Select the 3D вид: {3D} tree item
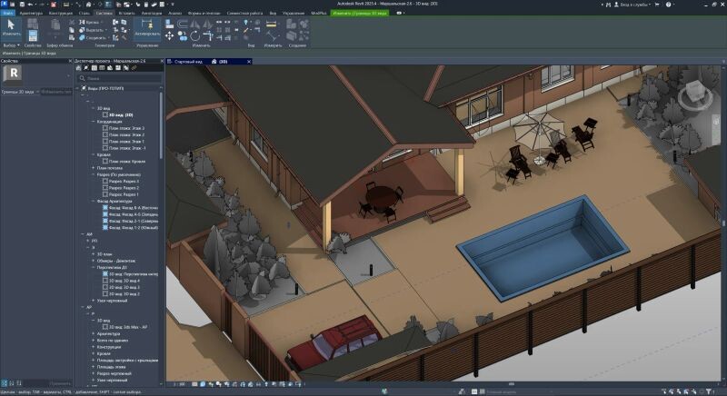 click(x=121, y=115)
